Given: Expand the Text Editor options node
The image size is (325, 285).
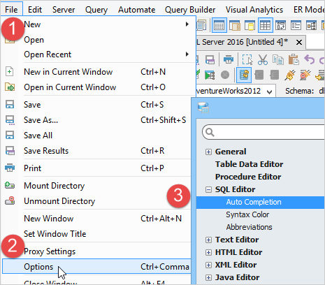Looking at the screenshot, I should pyautogui.click(x=208, y=240).
